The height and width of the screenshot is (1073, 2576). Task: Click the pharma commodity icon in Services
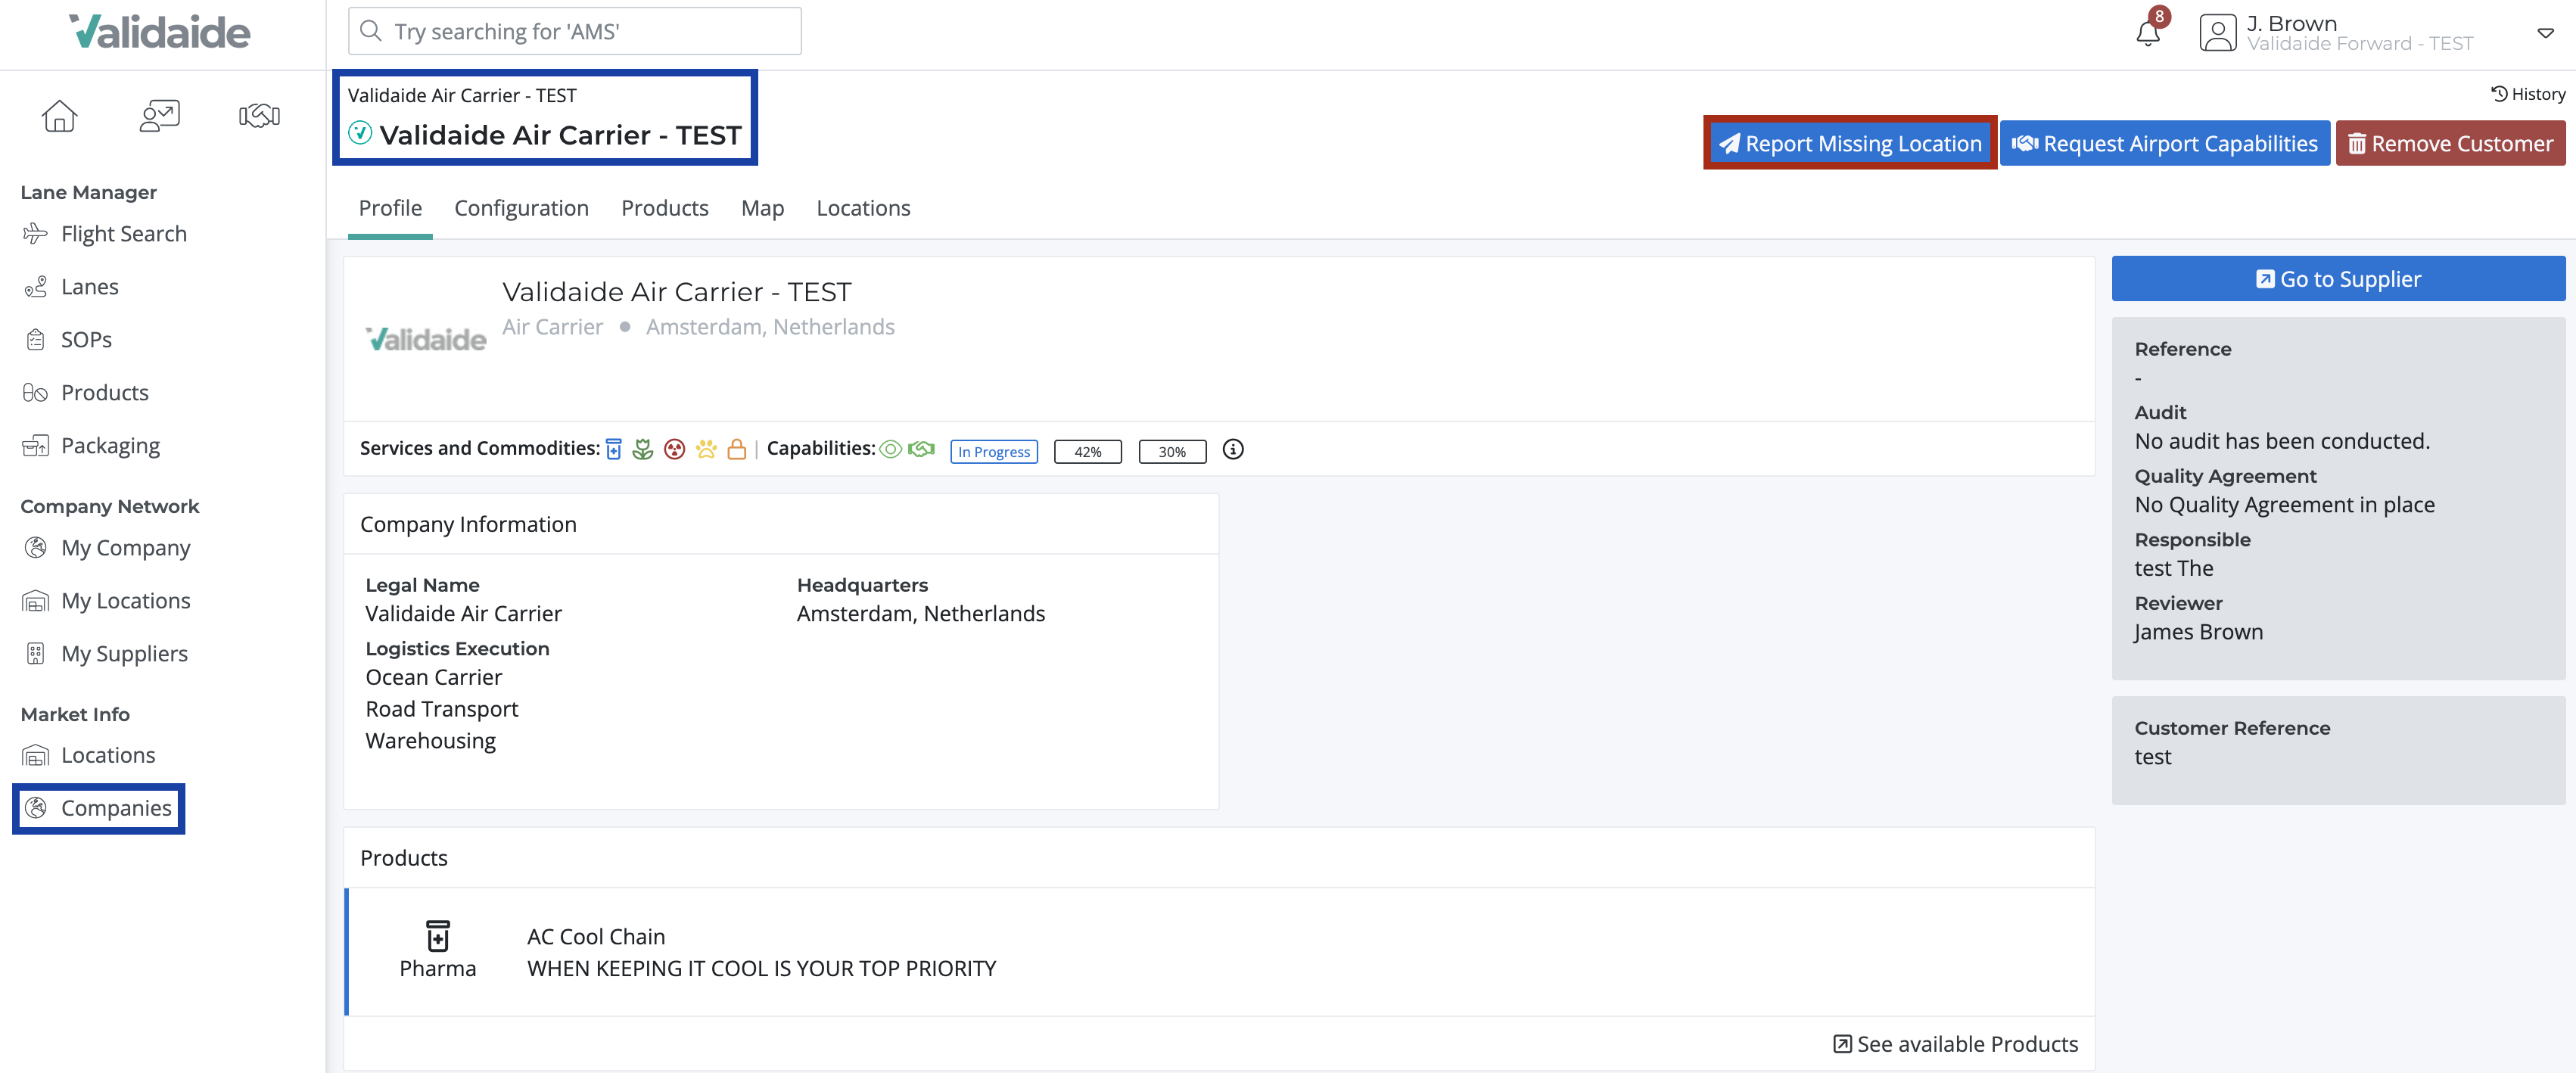[x=614, y=449]
